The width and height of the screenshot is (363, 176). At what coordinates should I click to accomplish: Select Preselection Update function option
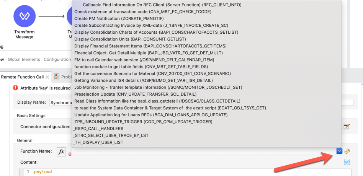click(135, 94)
